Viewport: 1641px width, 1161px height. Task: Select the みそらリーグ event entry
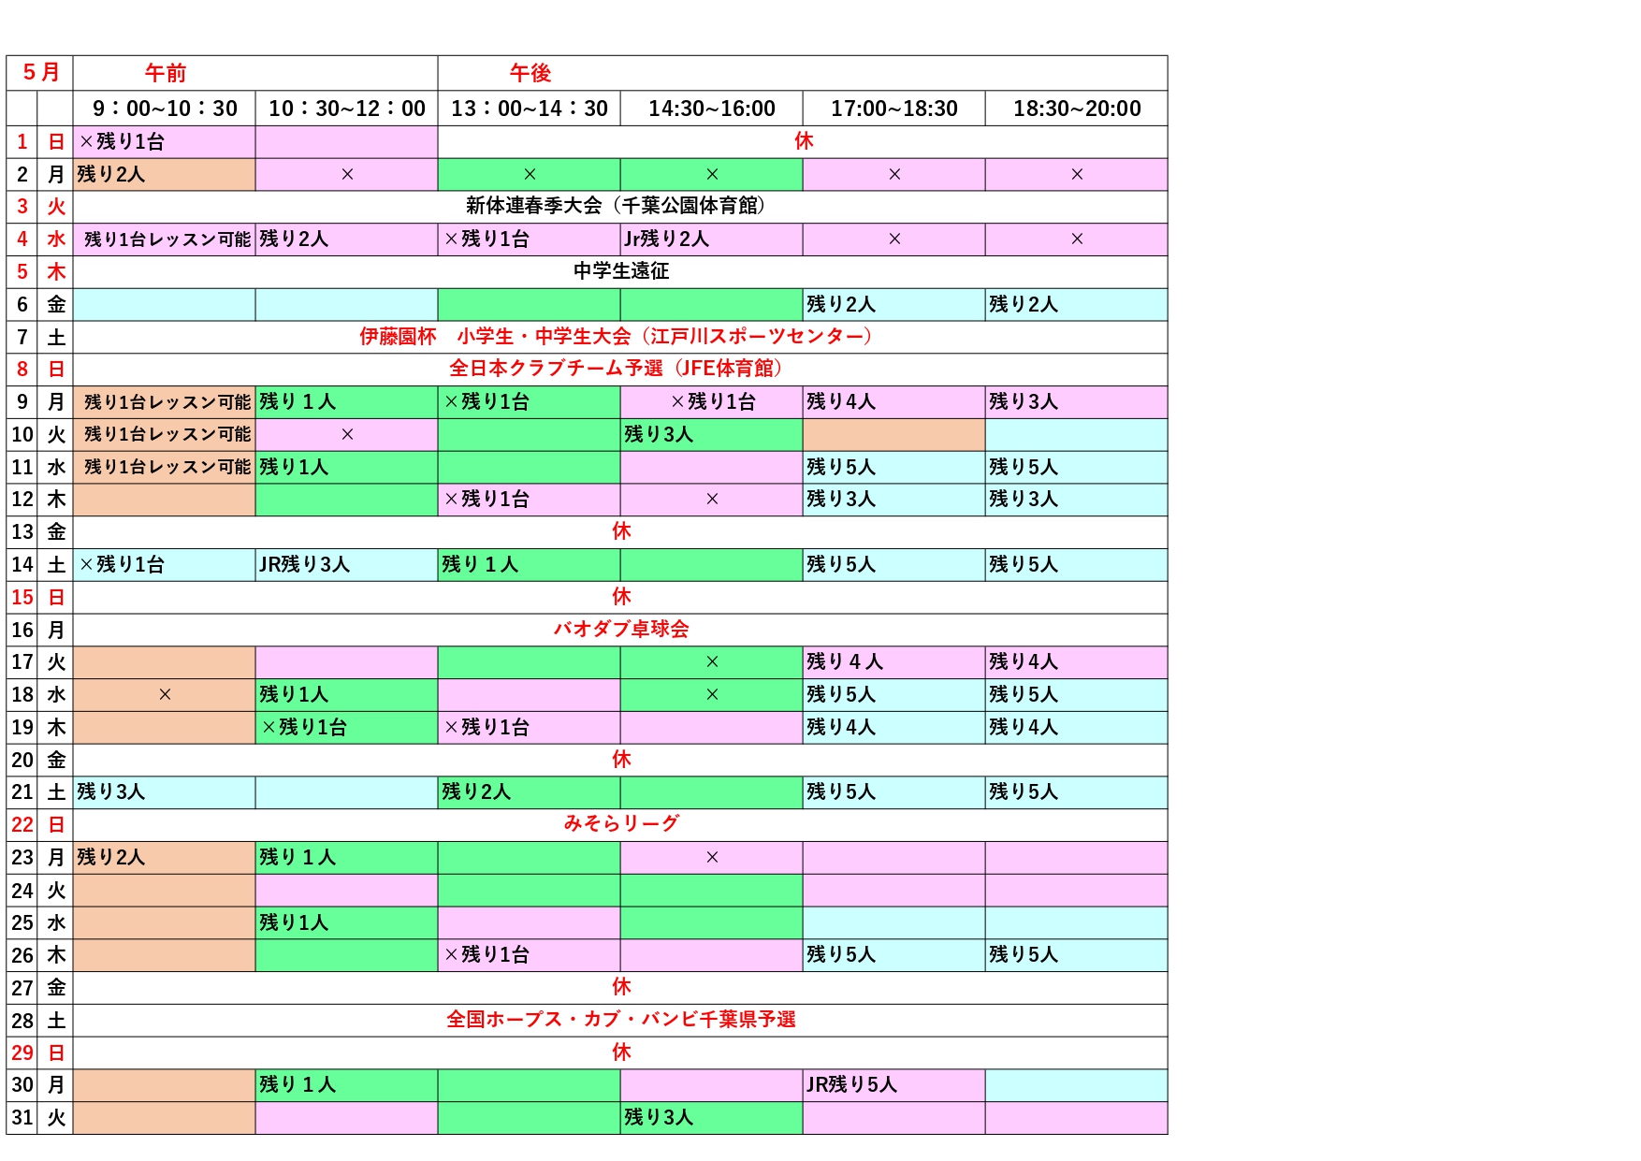(x=620, y=823)
